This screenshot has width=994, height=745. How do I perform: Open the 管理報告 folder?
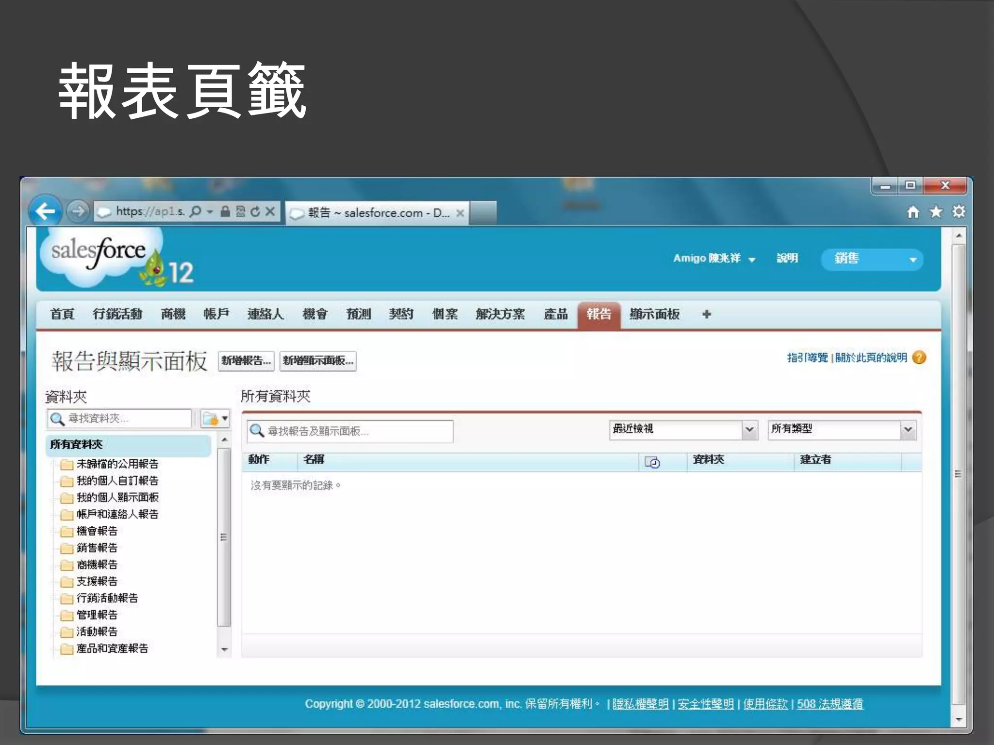pos(97,615)
